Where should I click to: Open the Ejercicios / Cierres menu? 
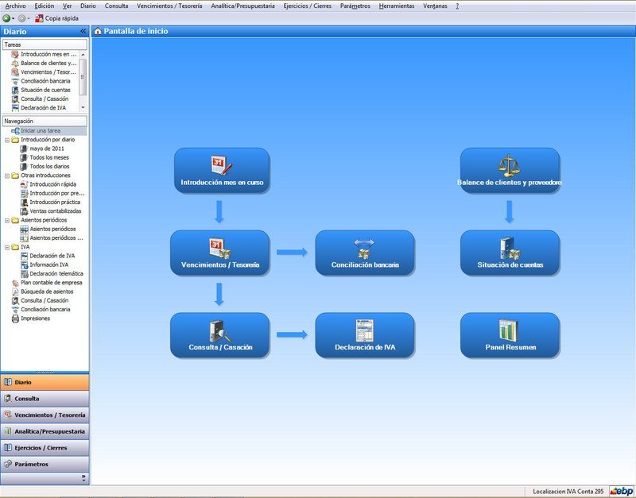click(307, 6)
